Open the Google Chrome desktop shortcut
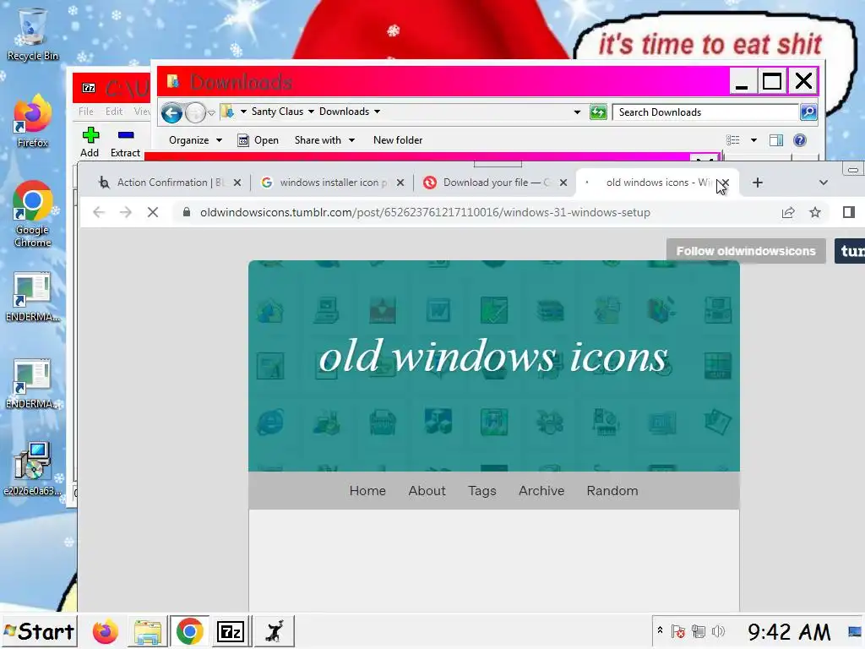Image resolution: width=865 pixels, height=649 pixels. [x=32, y=214]
